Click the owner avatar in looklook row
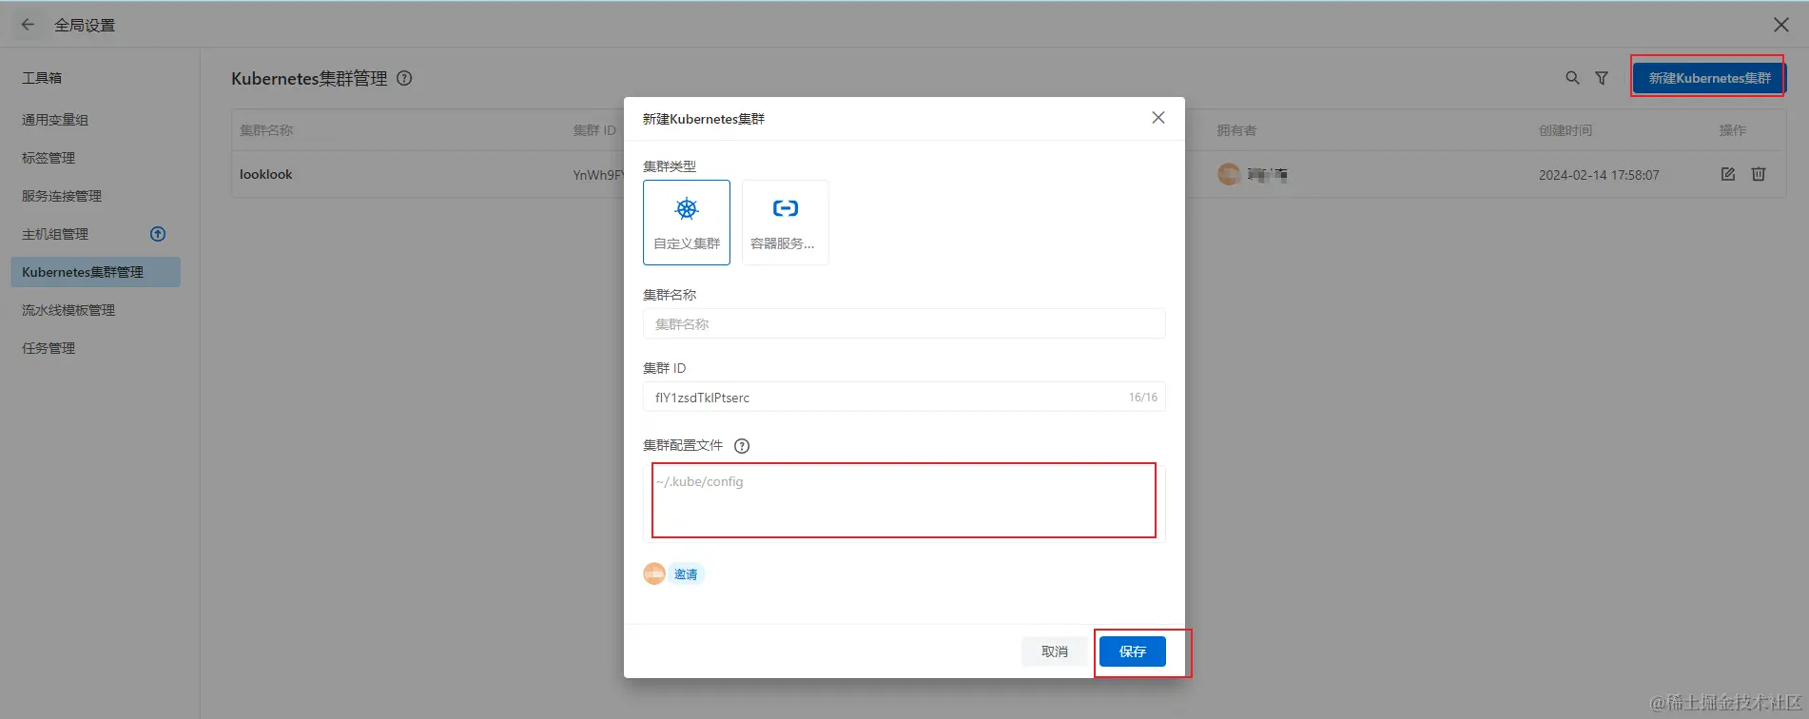This screenshot has height=719, width=1809. (x=1229, y=174)
